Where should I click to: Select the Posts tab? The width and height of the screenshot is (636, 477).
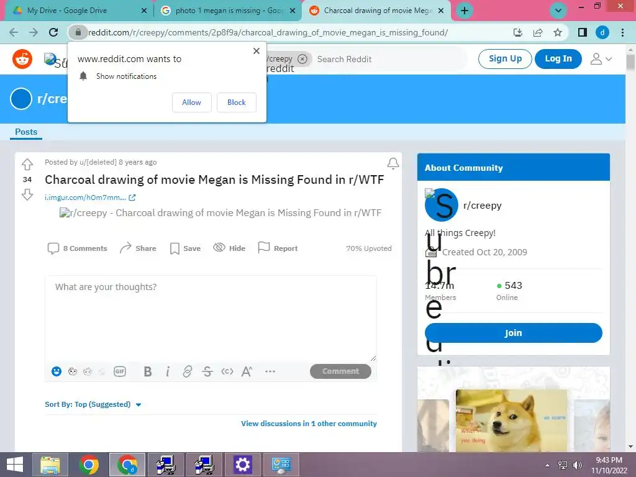pyautogui.click(x=26, y=132)
